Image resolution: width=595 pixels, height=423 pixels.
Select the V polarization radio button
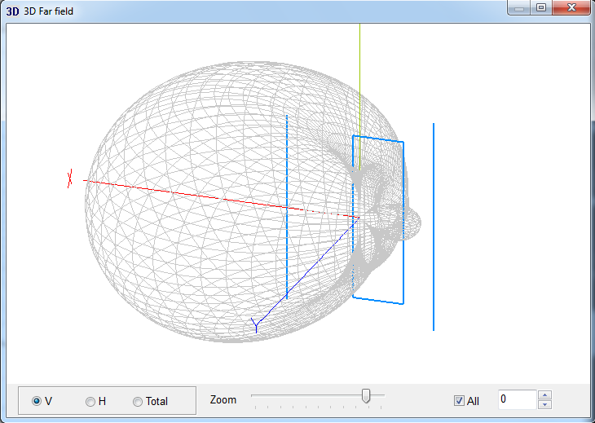(x=37, y=401)
